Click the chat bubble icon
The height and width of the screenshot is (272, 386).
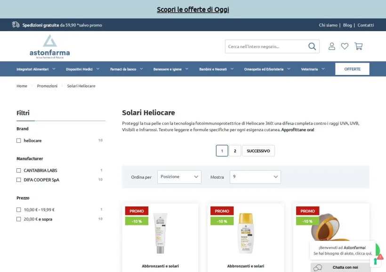[318, 268]
